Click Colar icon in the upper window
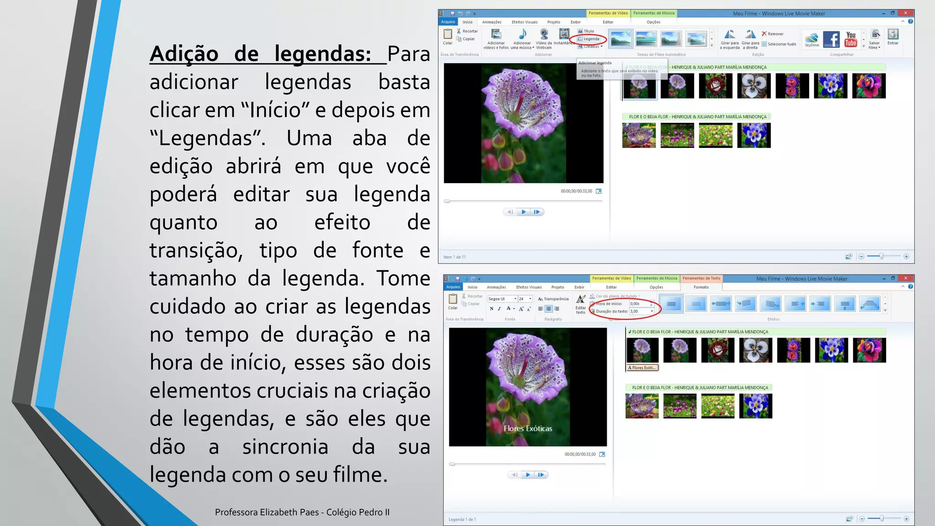This screenshot has width=935, height=526. (x=447, y=34)
